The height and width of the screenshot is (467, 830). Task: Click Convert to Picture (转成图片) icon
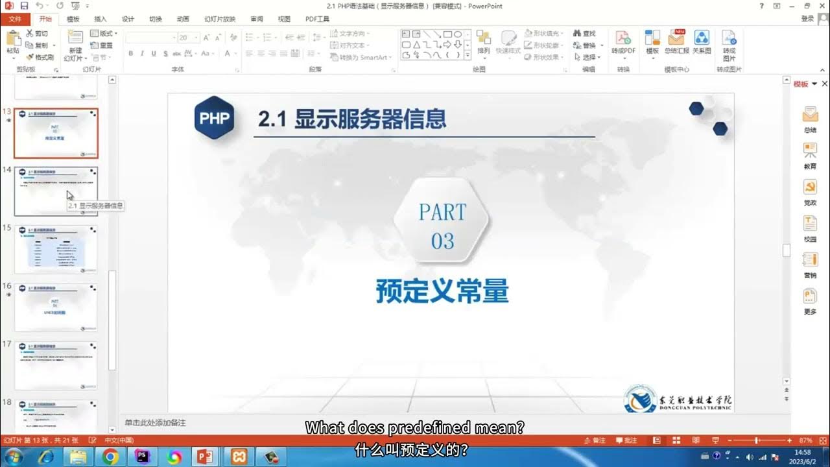(729, 38)
